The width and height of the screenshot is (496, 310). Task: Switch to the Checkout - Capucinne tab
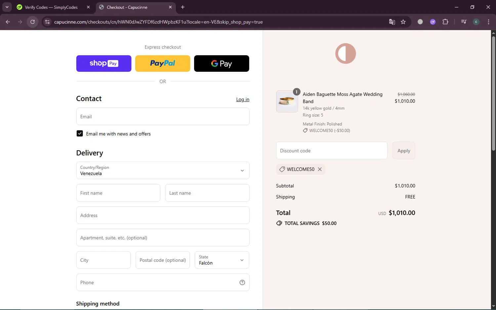pos(127,7)
